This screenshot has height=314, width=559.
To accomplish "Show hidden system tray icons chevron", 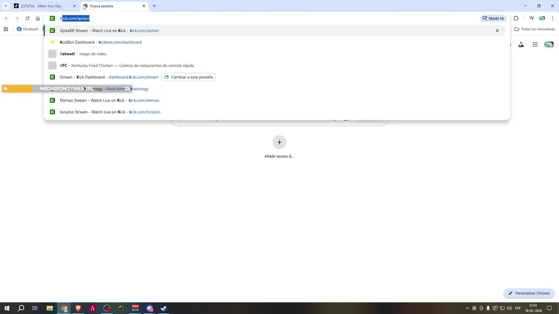I will (467, 308).
